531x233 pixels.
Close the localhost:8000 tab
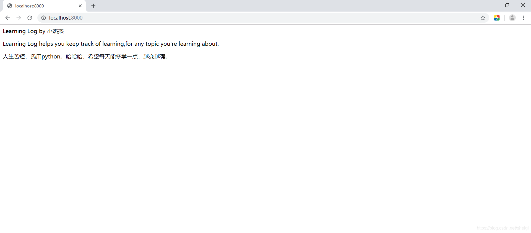click(80, 6)
